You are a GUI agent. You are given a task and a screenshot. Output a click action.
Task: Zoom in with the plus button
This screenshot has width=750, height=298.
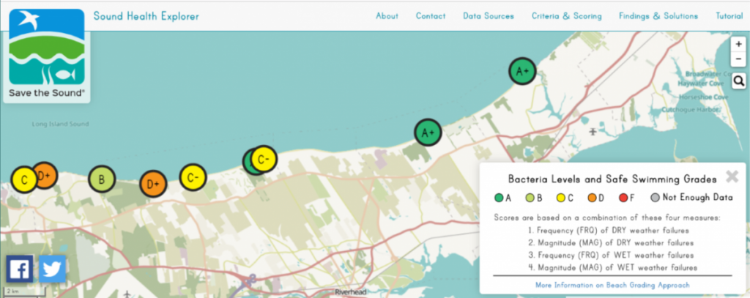click(x=738, y=45)
